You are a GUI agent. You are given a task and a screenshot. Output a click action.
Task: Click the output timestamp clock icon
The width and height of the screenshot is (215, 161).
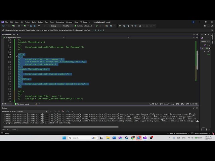click(x=72, y=111)
